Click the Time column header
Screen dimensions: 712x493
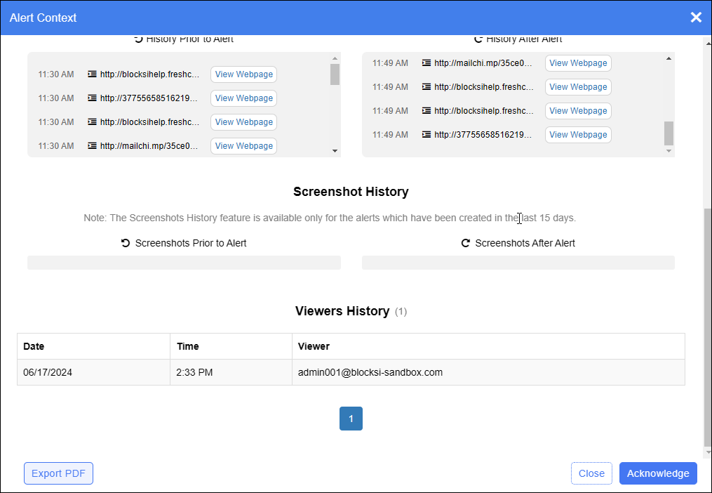coord(231,346)
